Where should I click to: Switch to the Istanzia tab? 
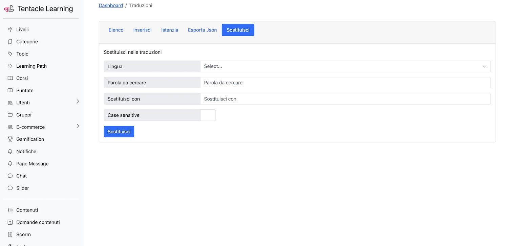pyautogui.click(x=169, y=30)
